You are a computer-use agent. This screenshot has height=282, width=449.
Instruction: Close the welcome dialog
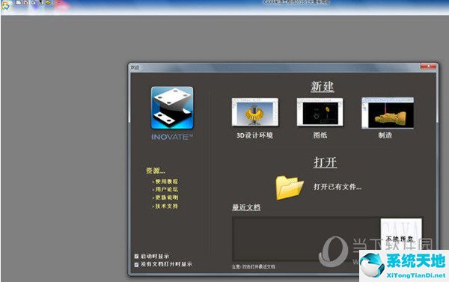coord(428,67)
